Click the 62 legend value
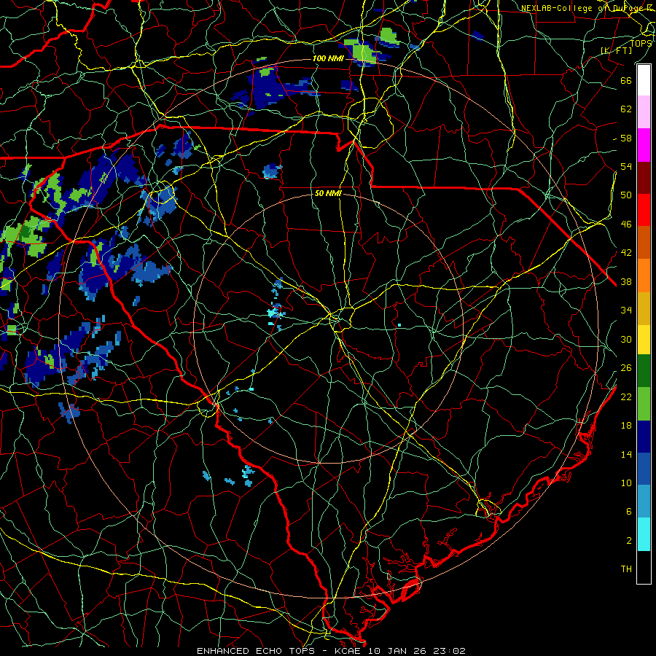656x656 pixels. click(x=626, y=109)
